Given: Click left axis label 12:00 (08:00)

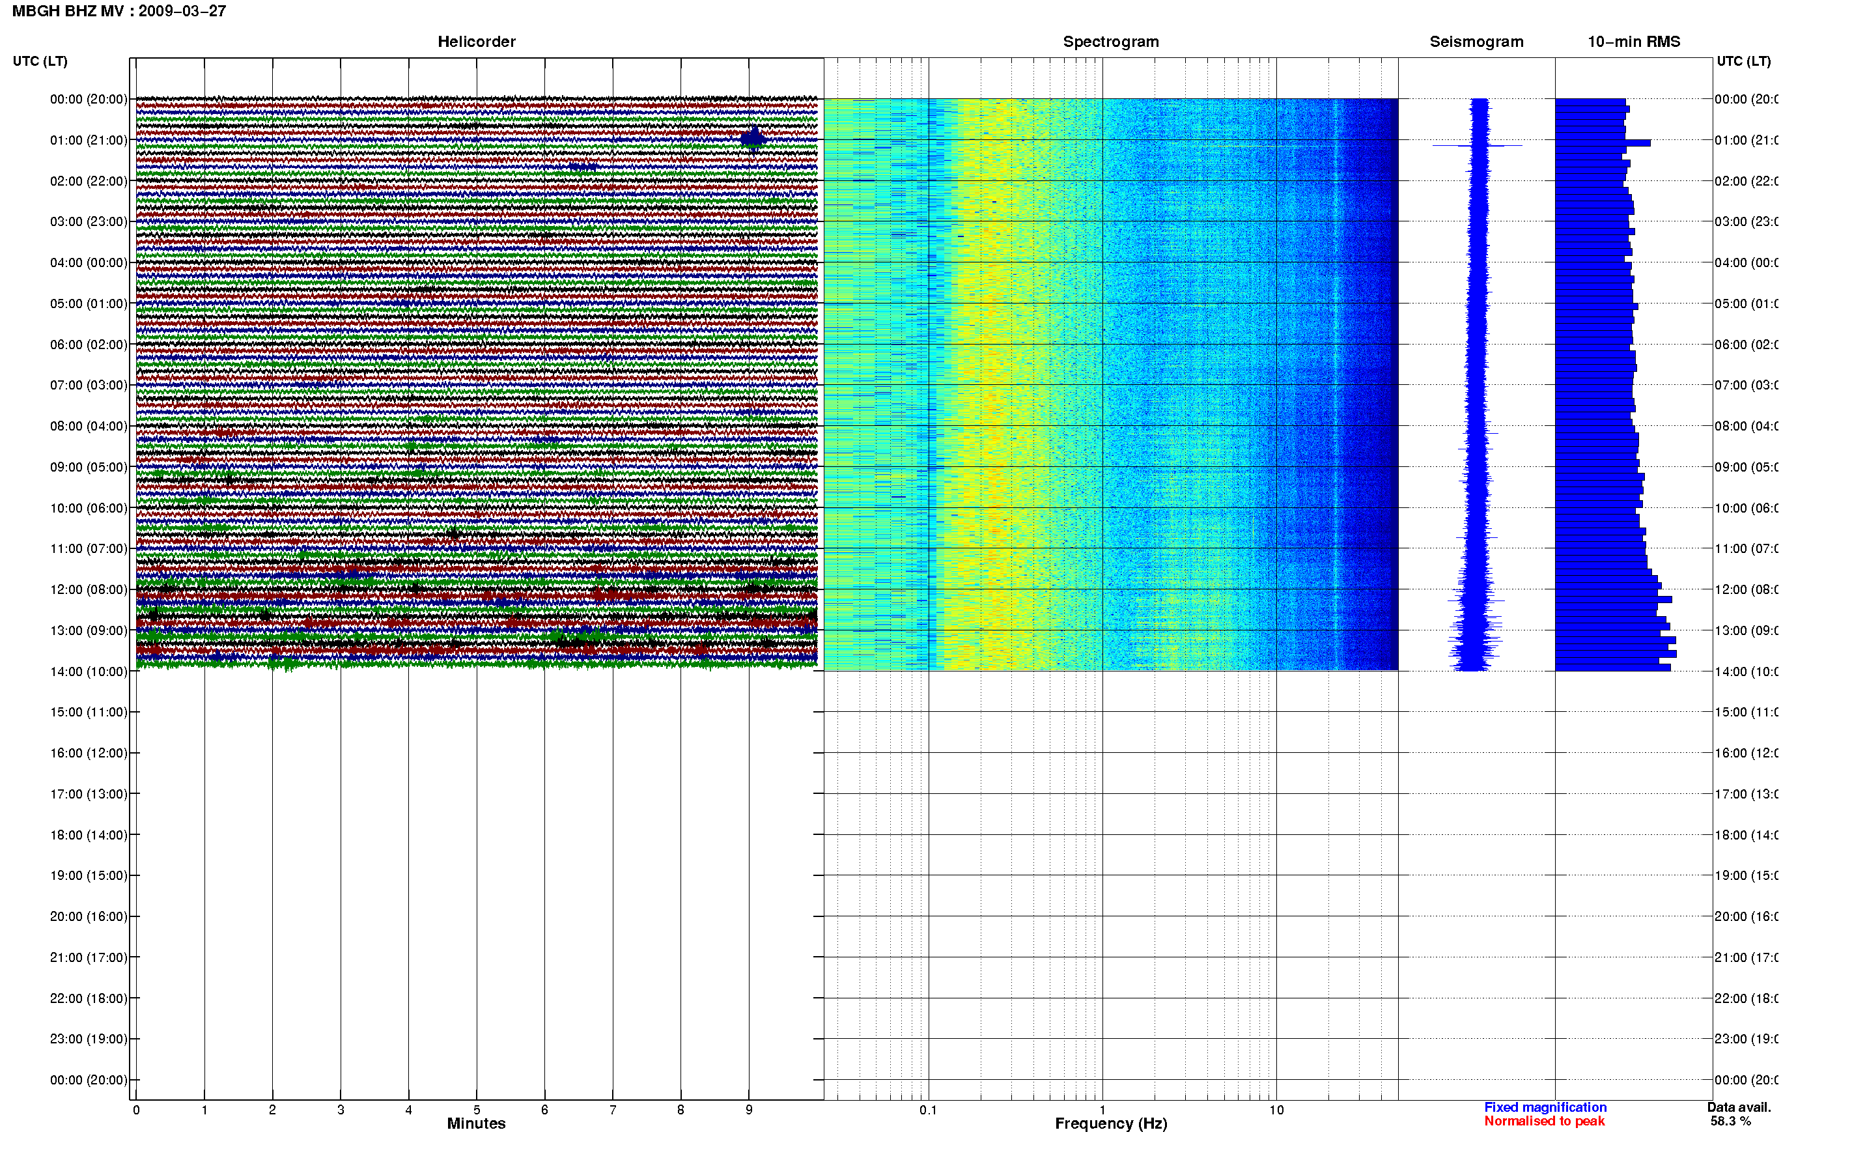Looking at the screenshot, I should [89, 589].
